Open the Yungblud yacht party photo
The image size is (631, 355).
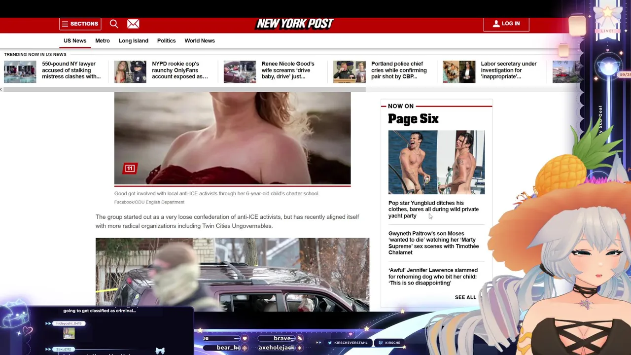point(436,162)
